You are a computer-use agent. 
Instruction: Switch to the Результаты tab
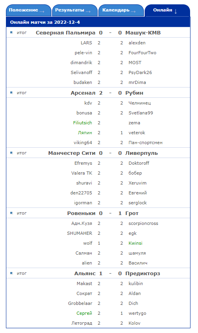75,10
